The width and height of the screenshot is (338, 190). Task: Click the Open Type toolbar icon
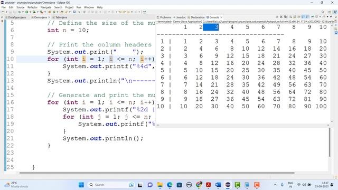coord(62,12)
